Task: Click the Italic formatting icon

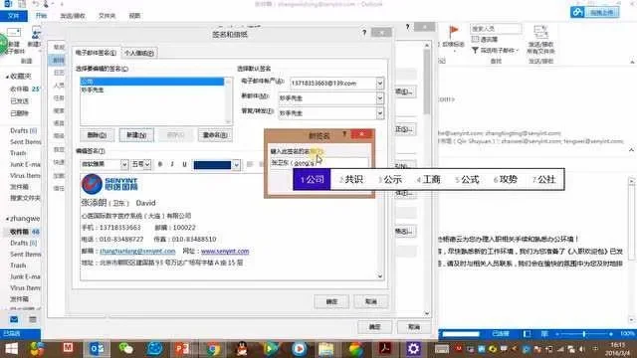Action: pos(172,164)
